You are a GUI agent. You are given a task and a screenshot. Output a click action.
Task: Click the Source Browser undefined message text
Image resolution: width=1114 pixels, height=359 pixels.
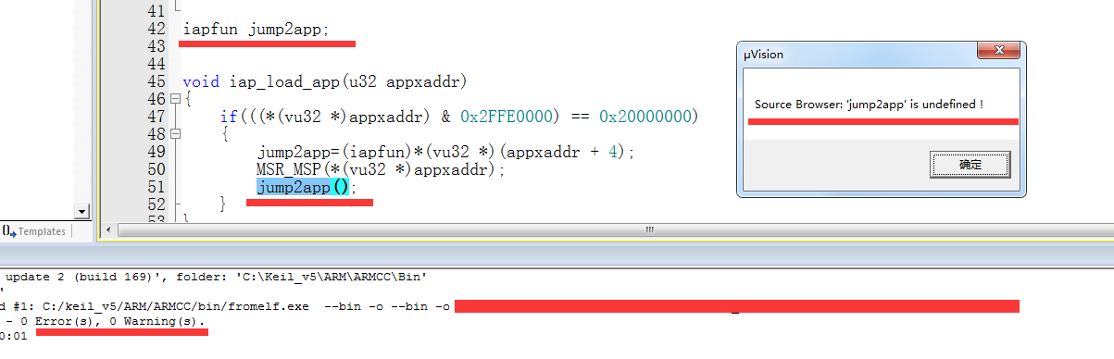pos(869,105)
